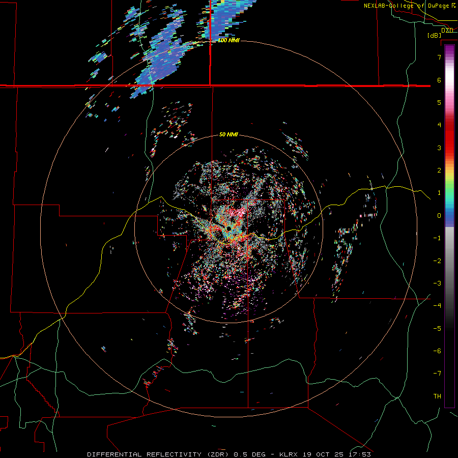
Task: Click the 2 dB scale label
Action: (439, 170)
